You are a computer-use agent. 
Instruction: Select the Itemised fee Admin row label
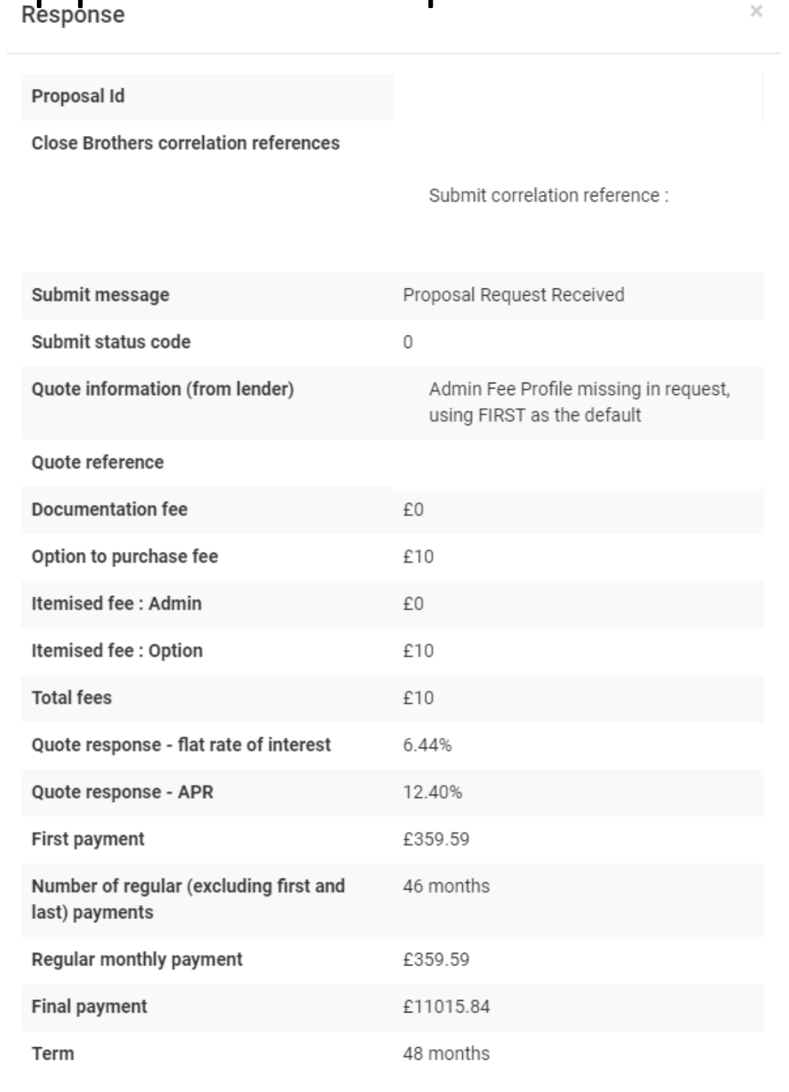(116, 604)
